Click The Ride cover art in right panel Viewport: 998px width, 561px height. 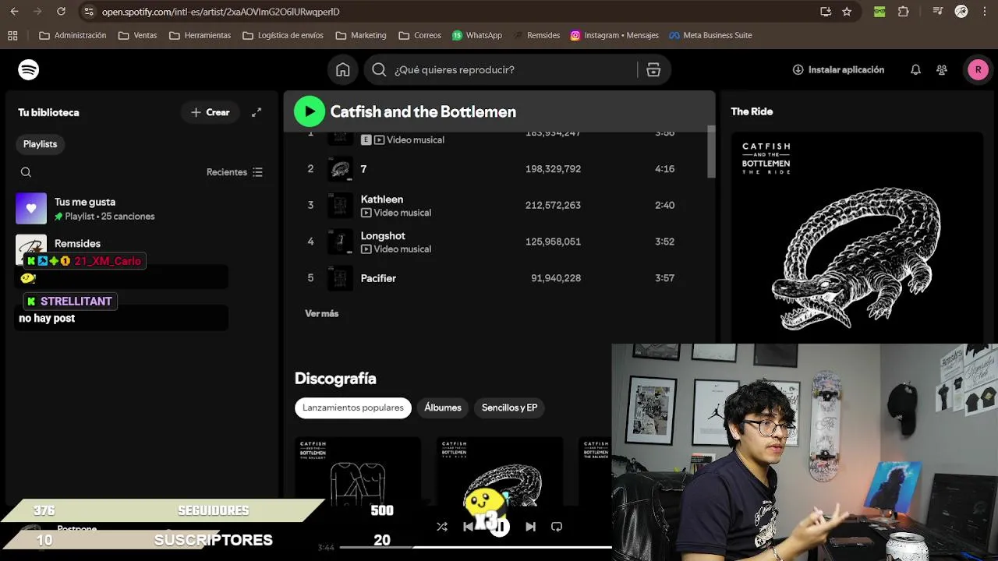(857, 238)
